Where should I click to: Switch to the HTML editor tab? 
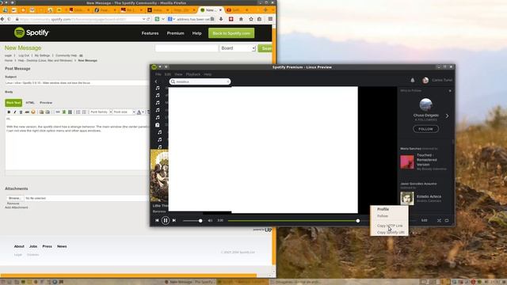pos(30,102)
